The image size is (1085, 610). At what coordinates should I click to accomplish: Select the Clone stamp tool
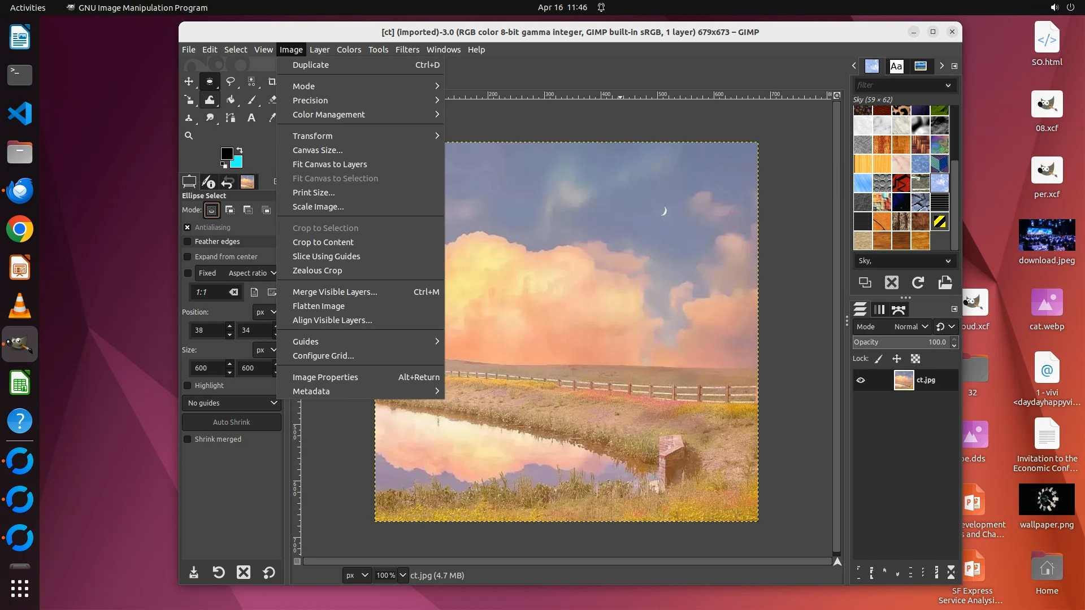point(189,118)
